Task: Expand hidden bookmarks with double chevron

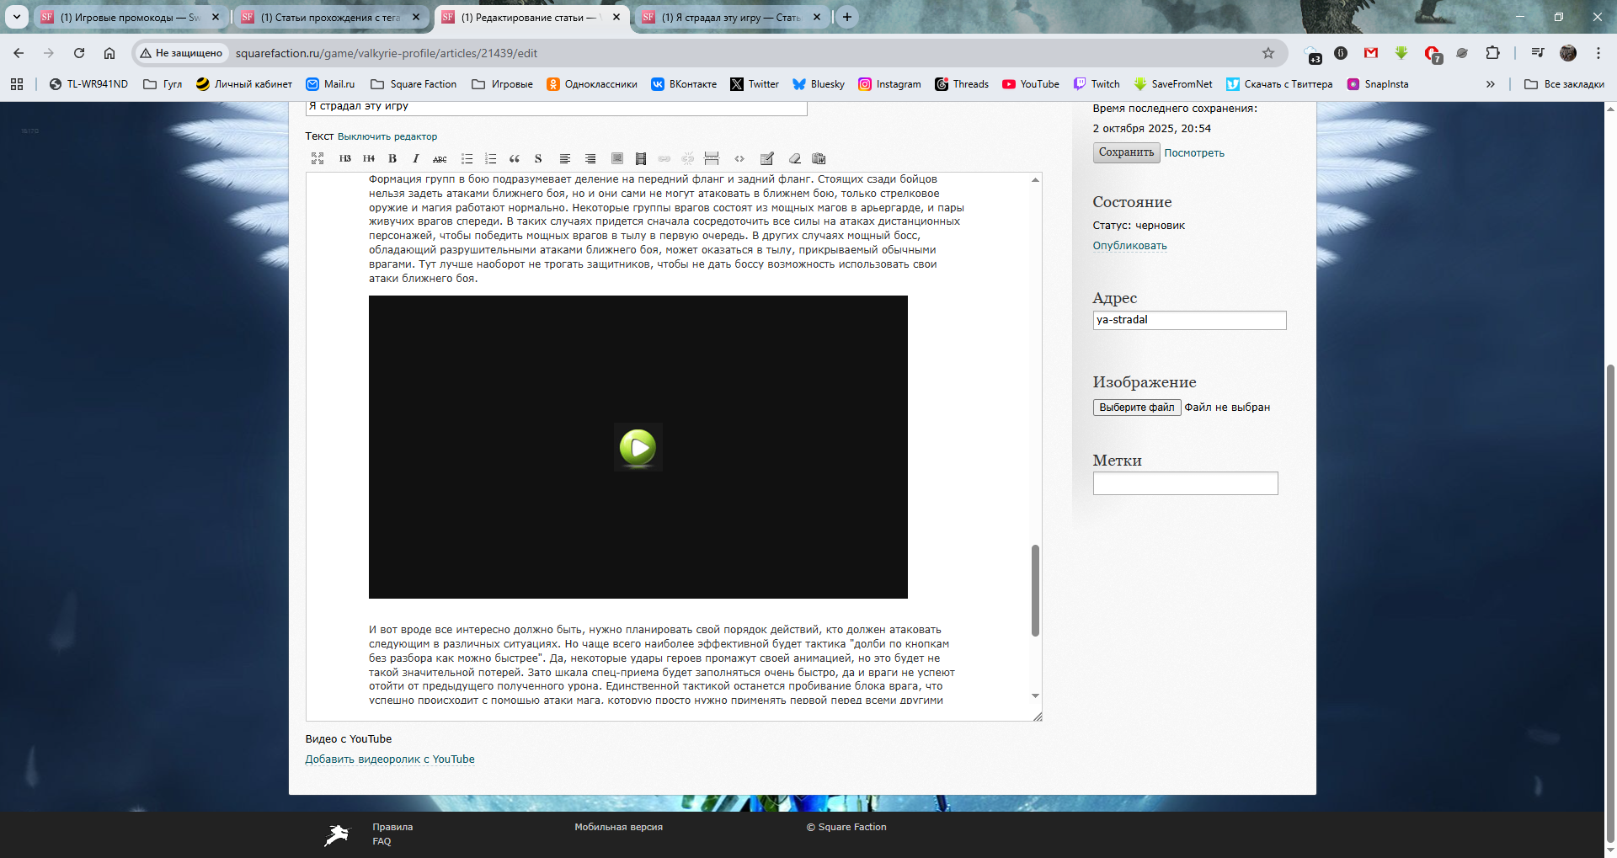Action: [x=1490, y=84]
